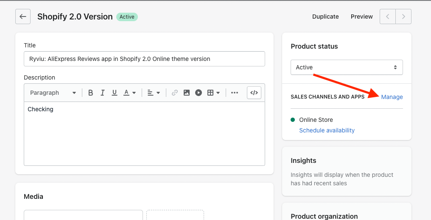
Task: Click the Title input field
Action: 144,59
